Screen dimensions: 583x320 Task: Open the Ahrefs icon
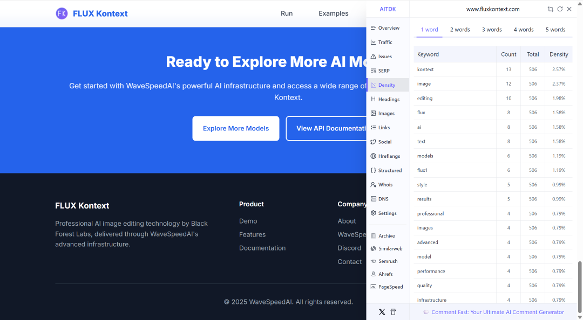[374, 274]
